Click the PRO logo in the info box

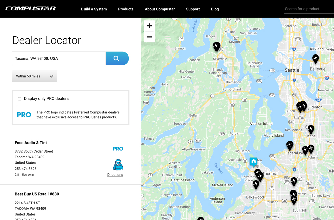click(x=24, y=115)
